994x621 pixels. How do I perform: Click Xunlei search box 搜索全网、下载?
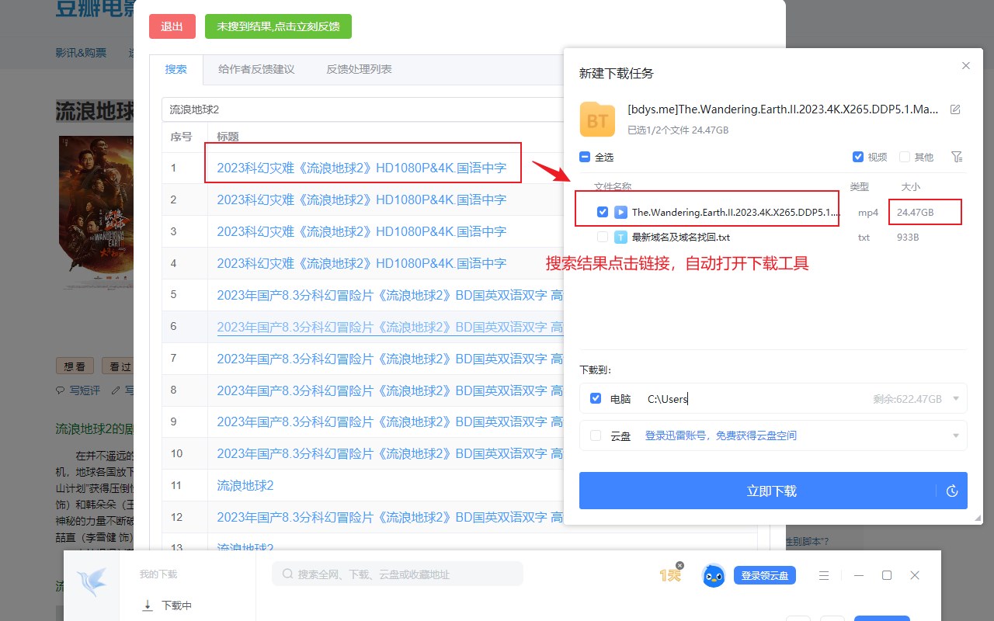pyautogui.click(x=398, y=574)
